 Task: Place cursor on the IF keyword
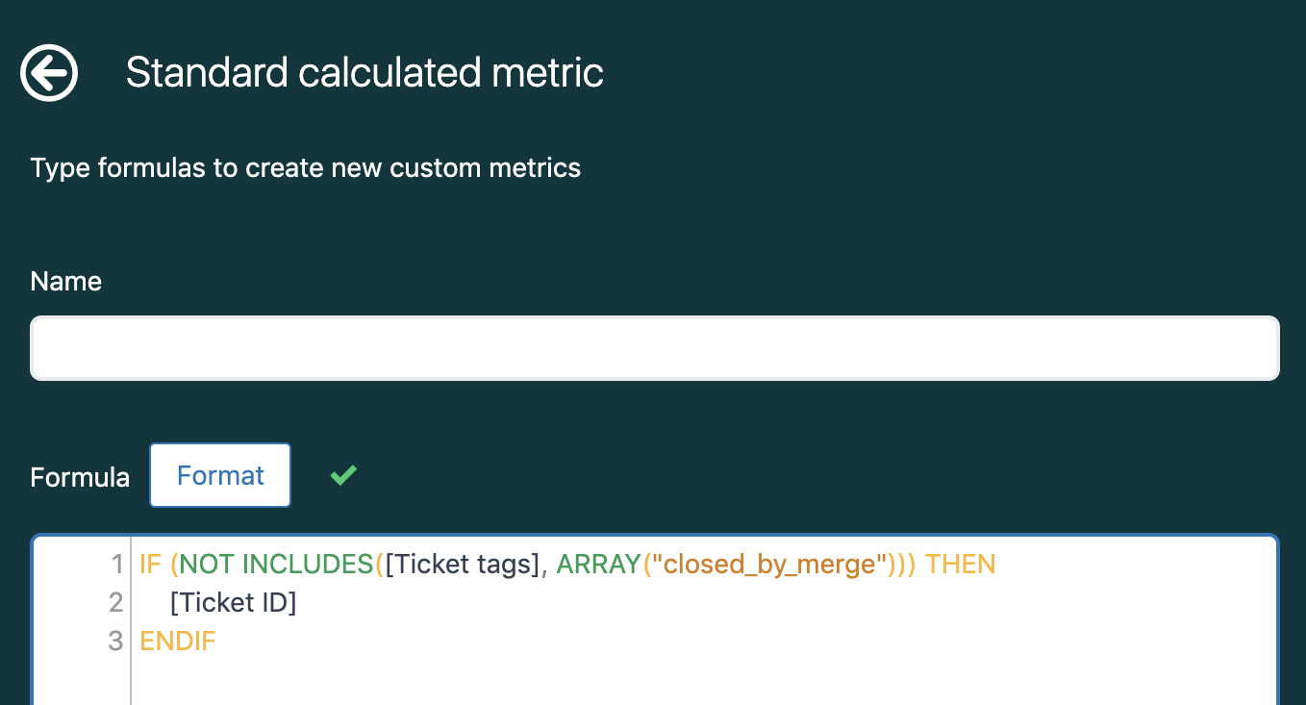coord(150,564)
